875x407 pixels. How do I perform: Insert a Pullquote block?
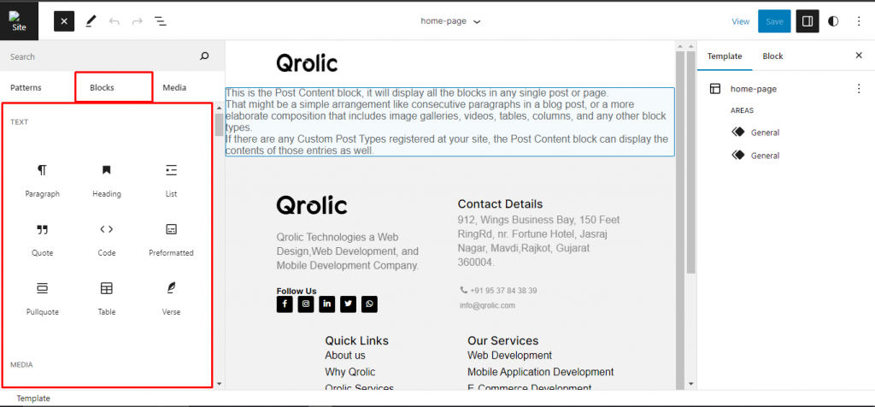tap(43, 299)
